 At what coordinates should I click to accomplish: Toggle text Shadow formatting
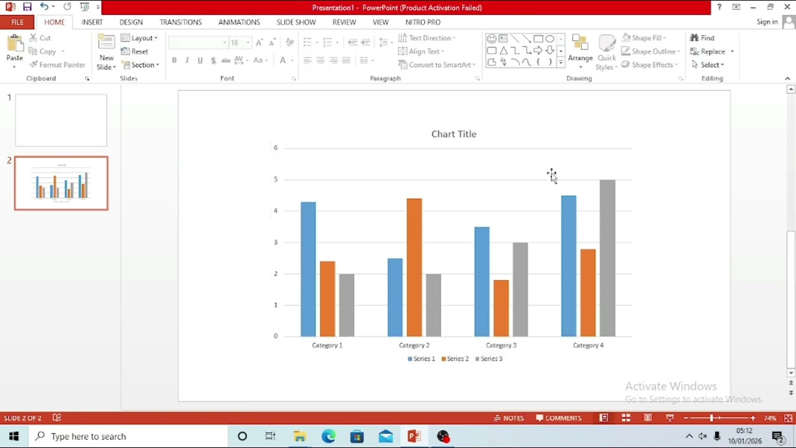click(x=213, y=60)
